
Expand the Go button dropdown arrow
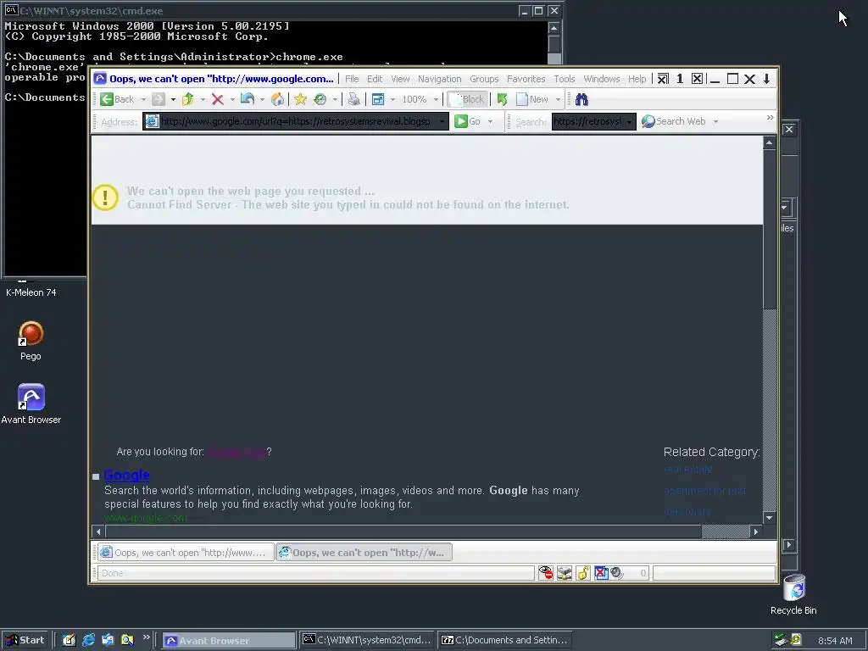coord(490,121)
